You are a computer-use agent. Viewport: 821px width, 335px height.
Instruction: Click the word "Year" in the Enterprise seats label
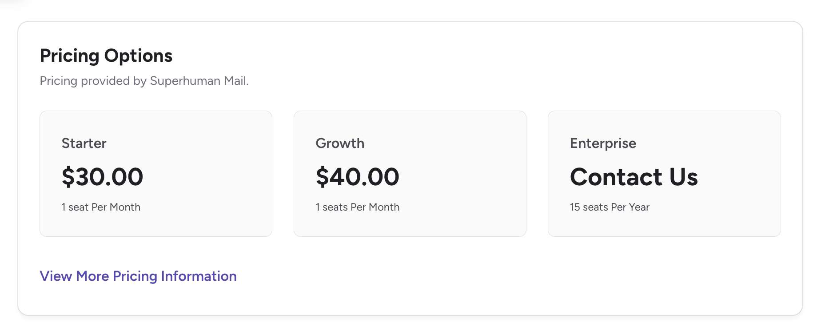(639, 207)
